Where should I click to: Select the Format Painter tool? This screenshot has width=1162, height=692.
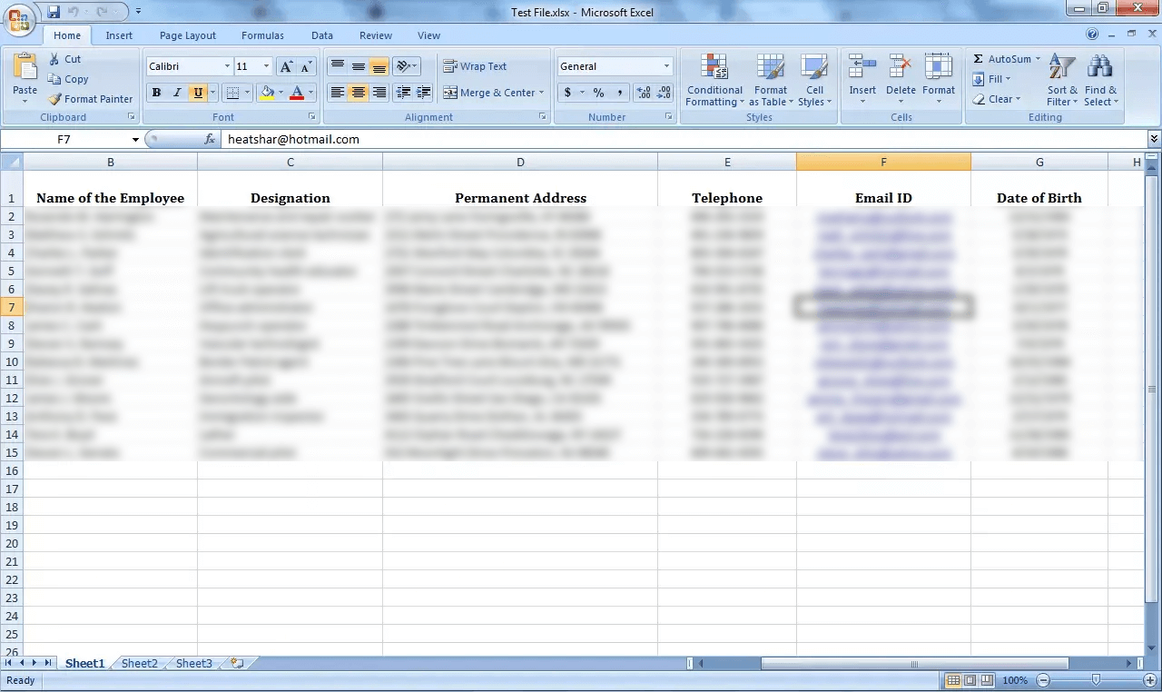click(x=89, y=99)
